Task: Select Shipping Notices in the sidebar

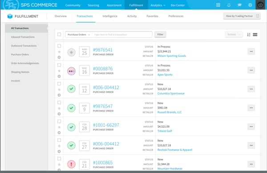Action: pos(20,72)
